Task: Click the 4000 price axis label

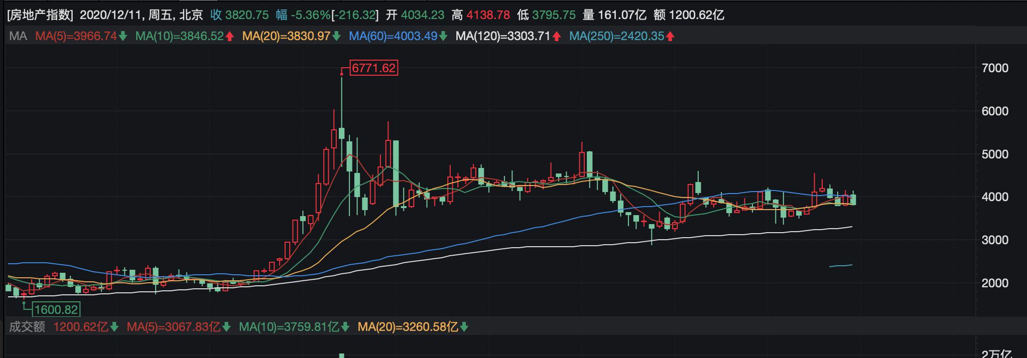Action: 995,197
